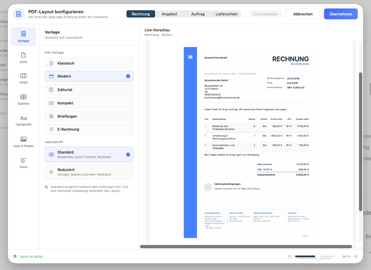
Task: Click the Dokumentation und Übergabe row
Action: (x=257, y=147)
